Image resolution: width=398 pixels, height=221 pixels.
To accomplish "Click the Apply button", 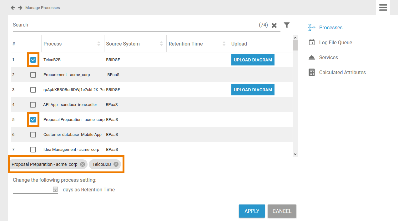I will (x=252, y=211).
